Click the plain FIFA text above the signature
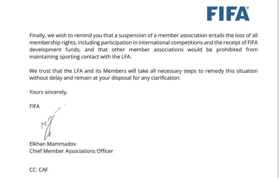 (x=35, y=106)
